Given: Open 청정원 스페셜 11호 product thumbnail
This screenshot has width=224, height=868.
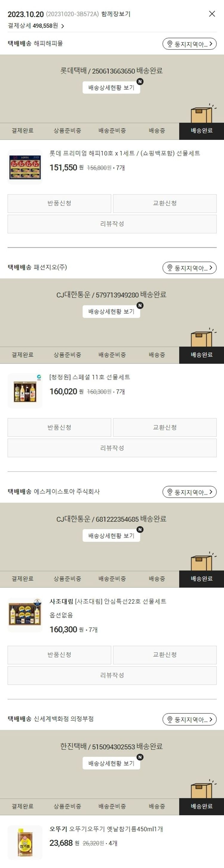Looking at the screenshot, I should [25, 391].
